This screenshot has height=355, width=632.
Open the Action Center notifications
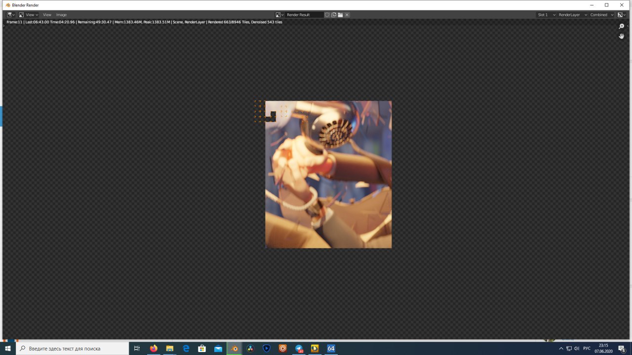point(622,348)
